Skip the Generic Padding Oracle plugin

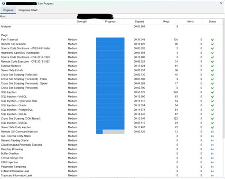(212, 141)
